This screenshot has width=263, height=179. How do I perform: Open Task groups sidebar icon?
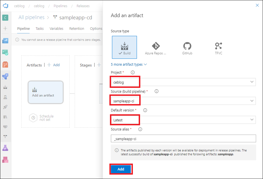(5, 127)
